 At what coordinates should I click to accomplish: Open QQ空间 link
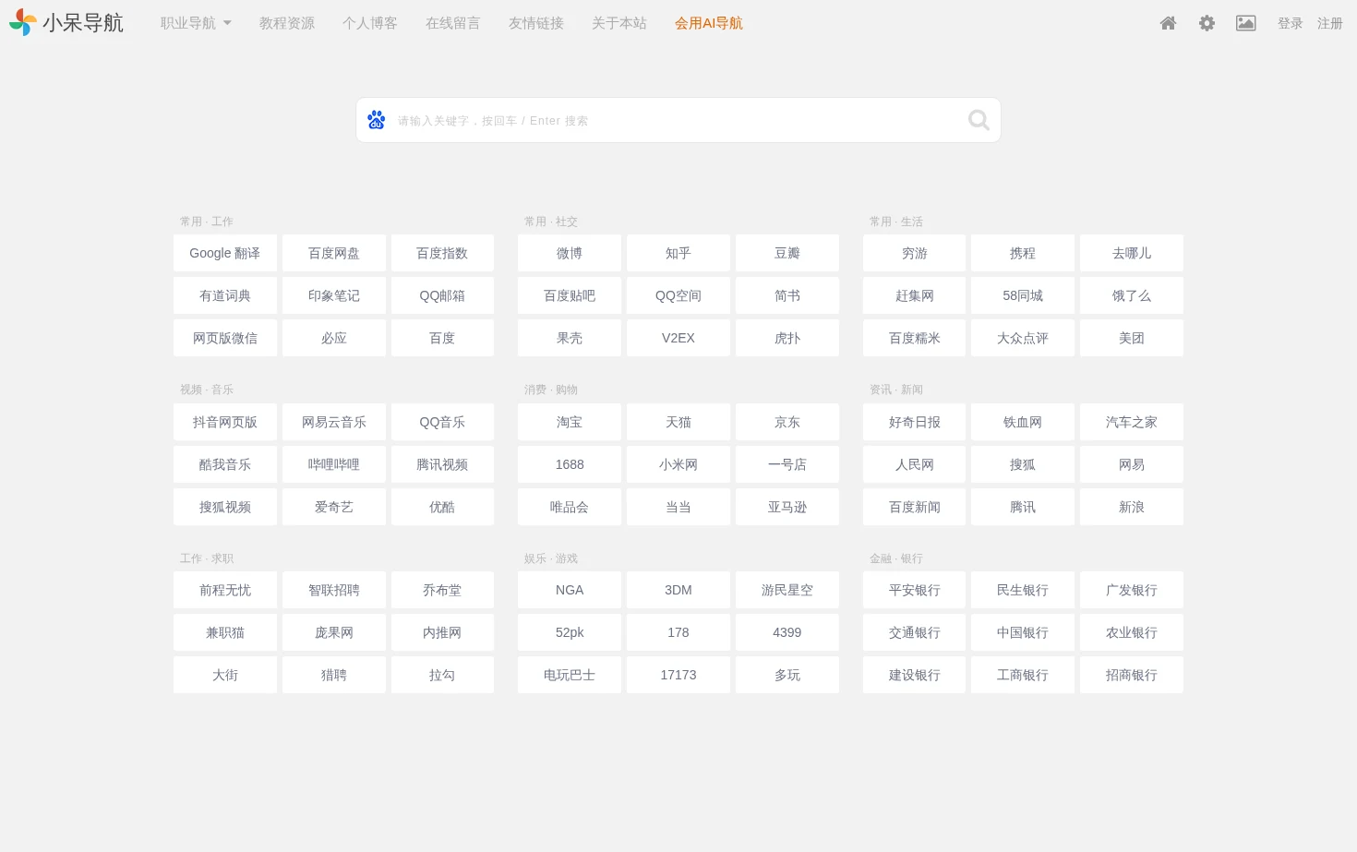678,295
